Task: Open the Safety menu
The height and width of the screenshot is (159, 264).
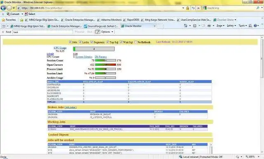Action: click(x=231, y=26)
